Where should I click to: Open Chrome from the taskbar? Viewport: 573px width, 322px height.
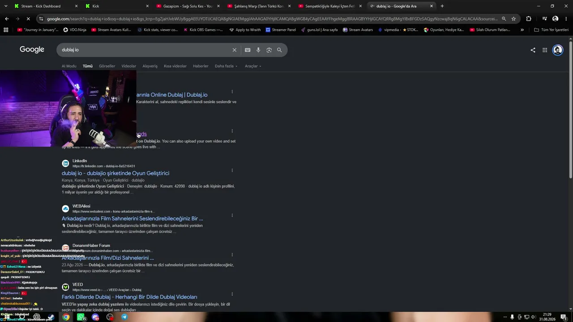66,317
